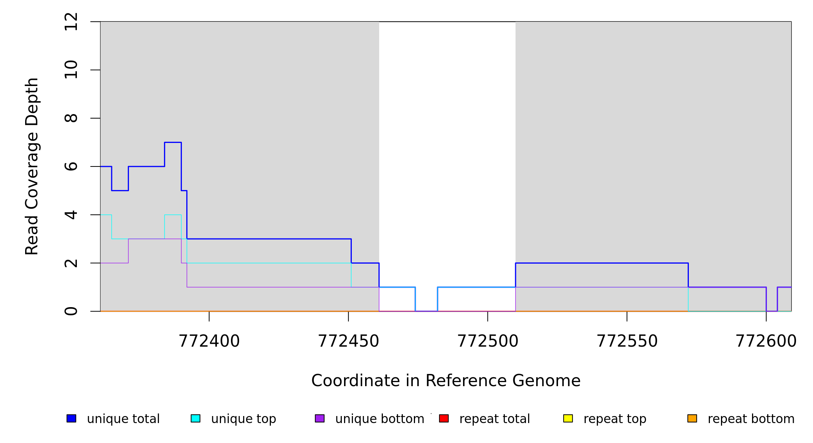Select the 'unique total' legend label
Screen dimensions: 813x443
[123, 419]
